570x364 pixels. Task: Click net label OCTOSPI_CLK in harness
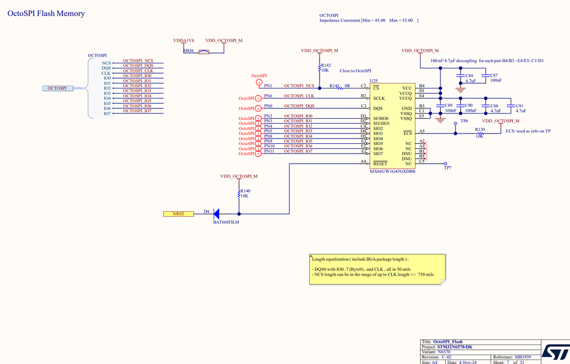click(x=138, y=71)
